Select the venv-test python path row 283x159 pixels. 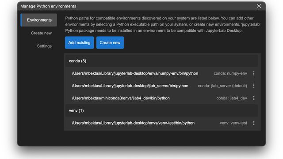[162, 123]
